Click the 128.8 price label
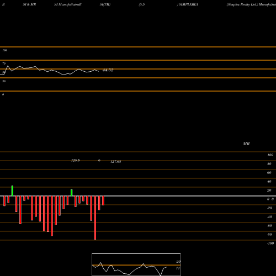 tap(76, 160)
